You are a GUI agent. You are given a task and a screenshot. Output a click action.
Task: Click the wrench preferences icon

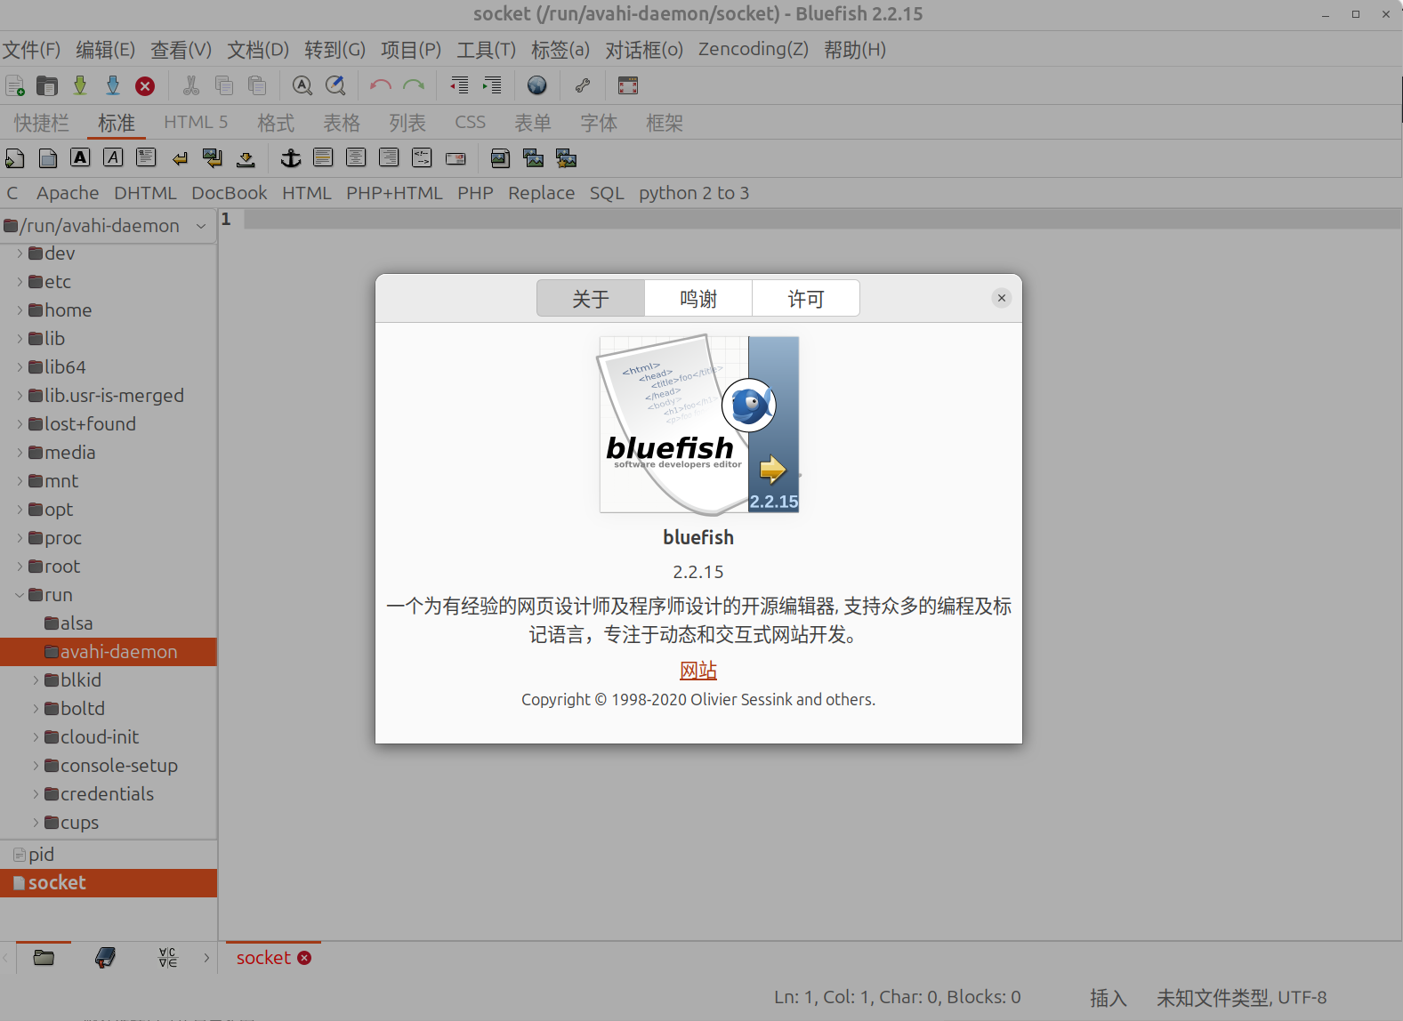click(583, 85)
